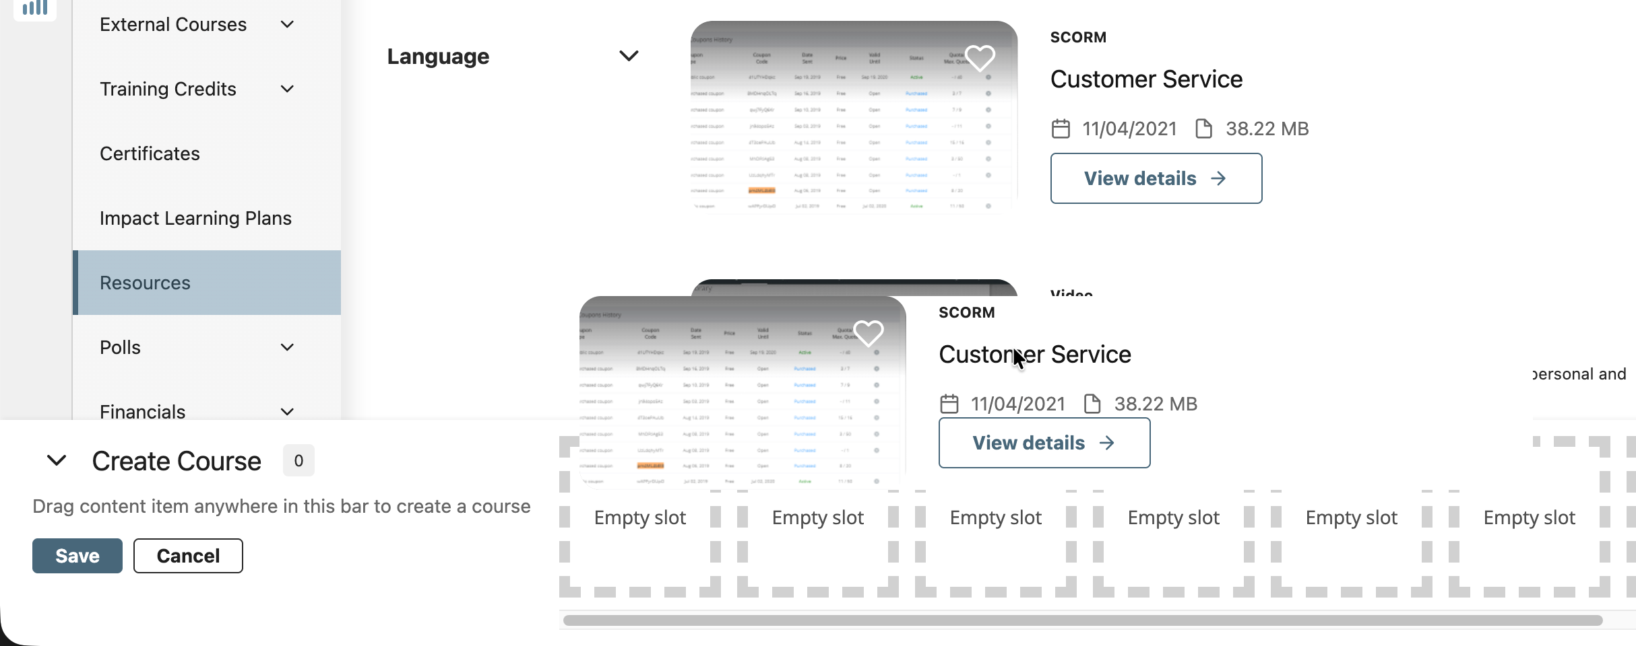The height and width of the screenshot is (646, 1636).
Task: Collapse the Create Course bar
Action: pos(57,461)
